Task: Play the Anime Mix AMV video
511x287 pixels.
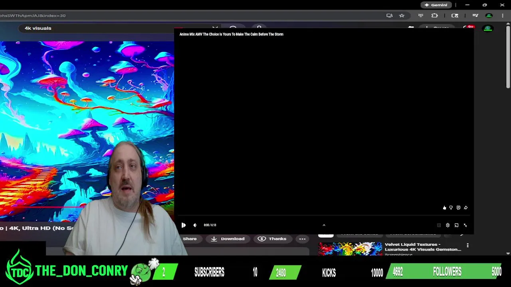Action: click(184, 225)
